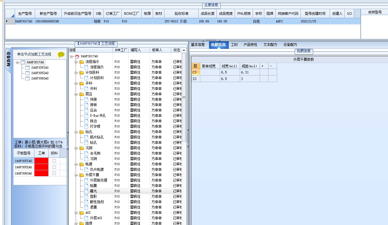Tick the 投料 checkbox for 2A9P305ZA0
388x225 pixels.
pos(54,167)
